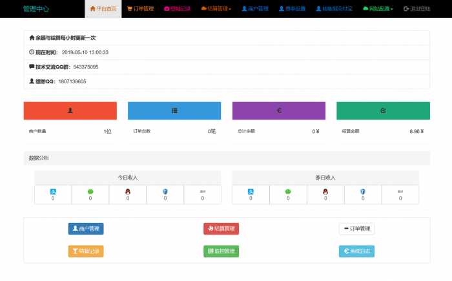
Task: Click the blue 商户管理 button
Action: click(x=86, y=229)
